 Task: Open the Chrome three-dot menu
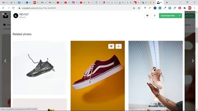click(195, 8)
